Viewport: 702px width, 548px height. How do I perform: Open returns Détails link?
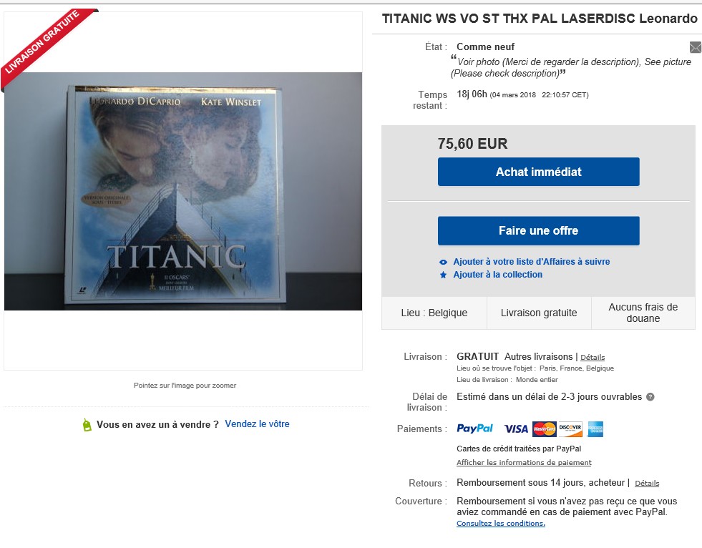coord(647,483)
